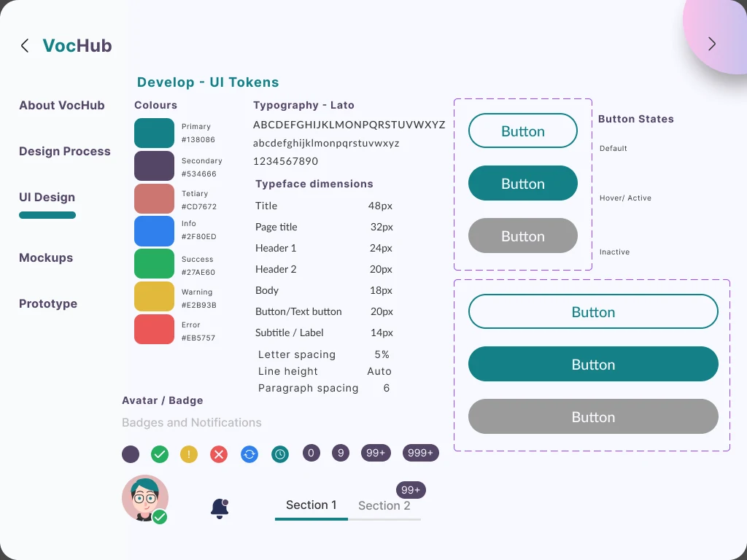Click the '1234567890' numerals sample
This screenshot has width=747, height=560.
click(x=286, y=161)
